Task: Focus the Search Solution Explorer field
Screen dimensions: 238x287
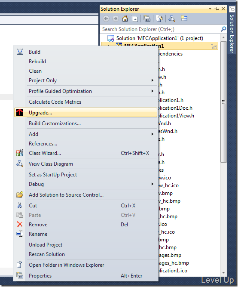Action: point(160,29)
